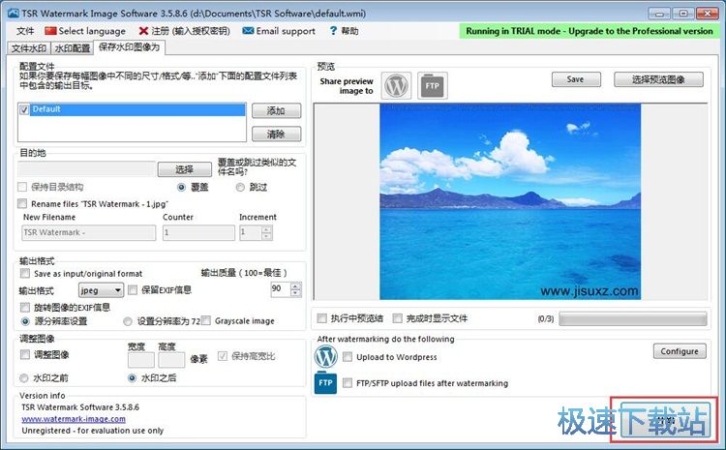Click the blue WordPress logo under After watermarking

point(325,356)
